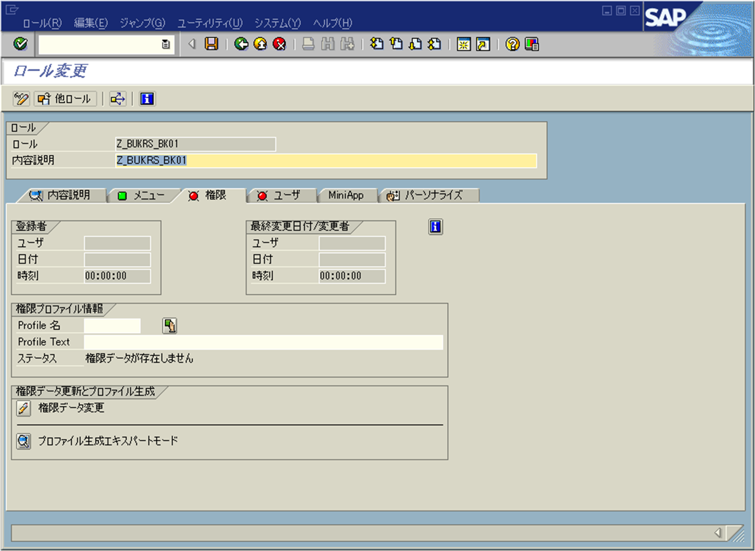This screenshot has height=551, width=755.
Task: Cancel with the red X icon
Action: [x=279, y=44]
